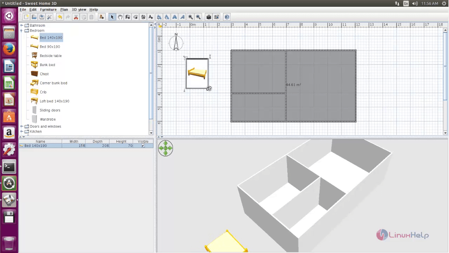Select Bunk bed in catalog
The height and width of the screenshot is (253, 449).
tap(47, 65)
